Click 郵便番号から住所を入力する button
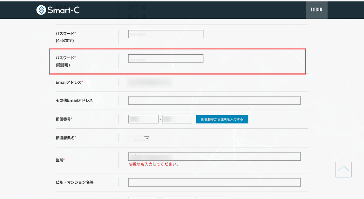The image size is (364, 199). [x=222, y=119]
